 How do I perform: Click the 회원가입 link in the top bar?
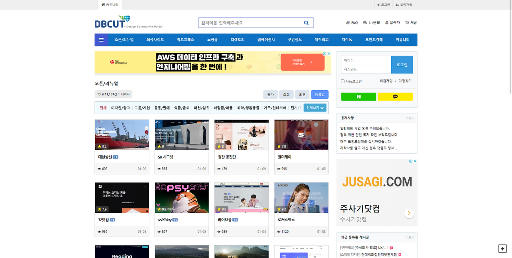click(x=404, y=5)
